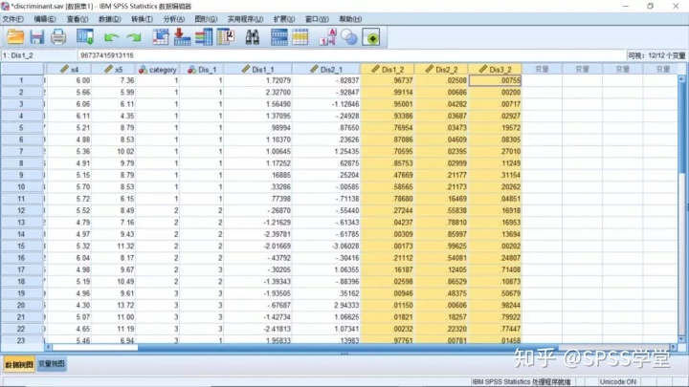Click Dis2_2 cell .99625 in row 15
Image resolution: width=689 pixels, height=387 pixels.
(x=441, y=247)
